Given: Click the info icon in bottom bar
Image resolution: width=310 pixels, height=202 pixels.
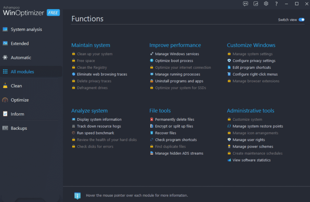Looking at the screenshot, I should (77, 195).
